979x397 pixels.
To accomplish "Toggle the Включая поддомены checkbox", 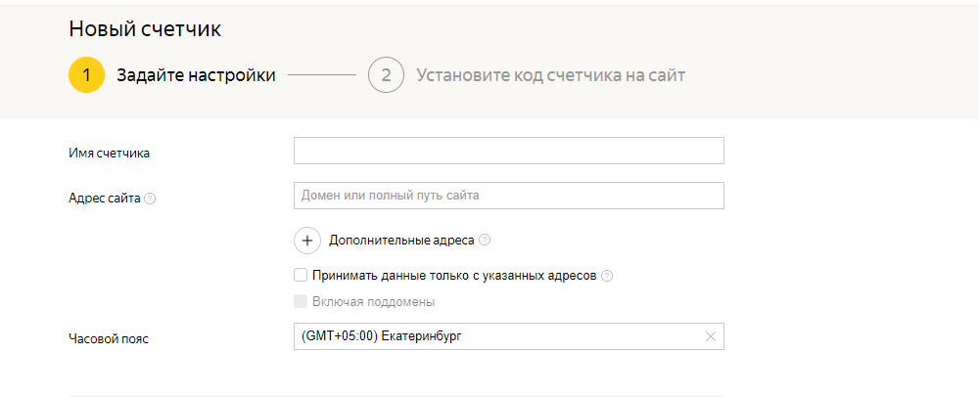I will coord(301,301).
